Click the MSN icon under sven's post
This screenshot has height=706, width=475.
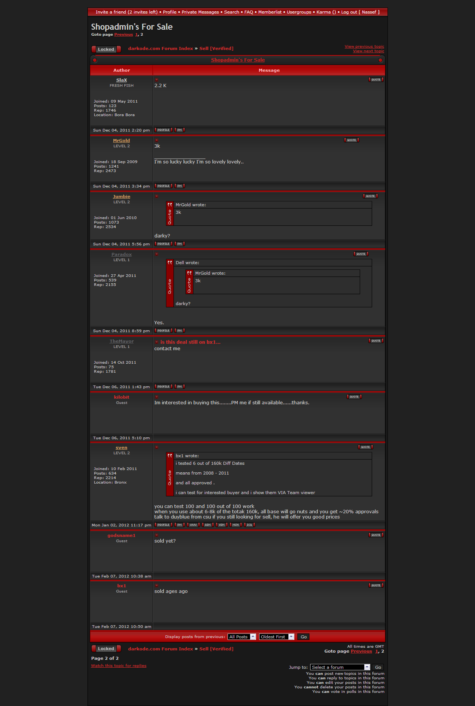235,525
